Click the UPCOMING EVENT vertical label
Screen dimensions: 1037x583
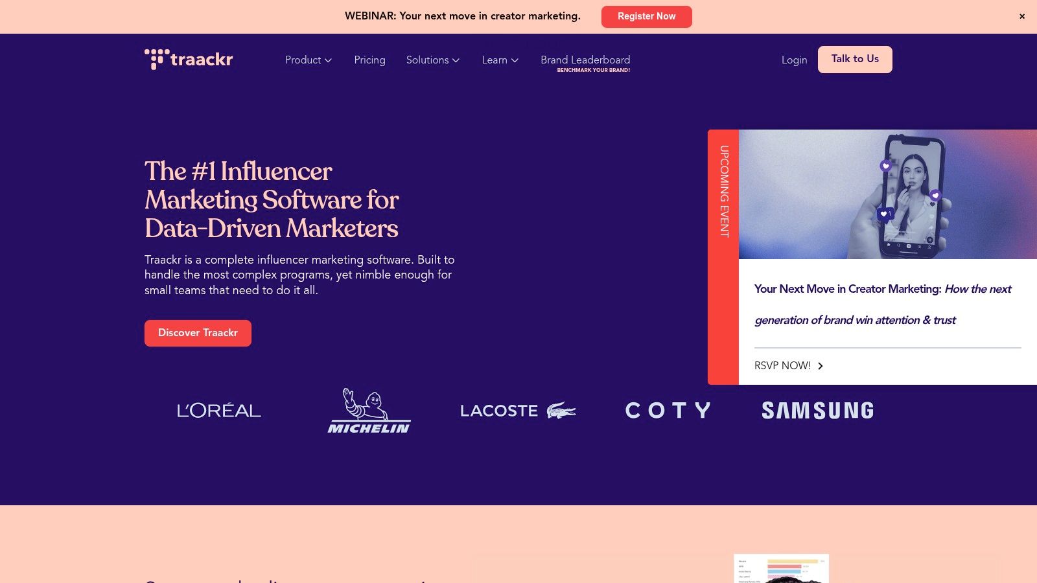click(724, 191)
